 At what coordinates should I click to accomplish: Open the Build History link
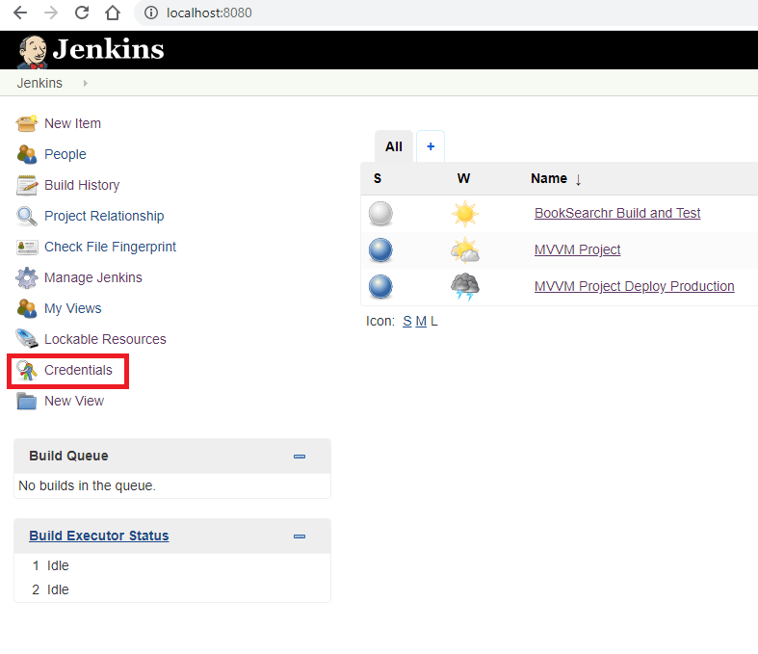coord(82,186)
